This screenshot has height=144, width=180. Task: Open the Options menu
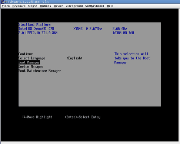(x=45, y=6)
